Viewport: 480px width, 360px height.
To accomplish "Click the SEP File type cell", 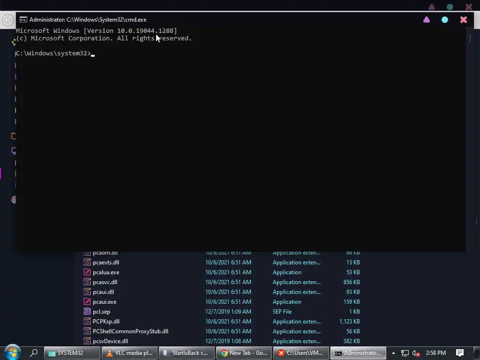I will pos(282,312).
